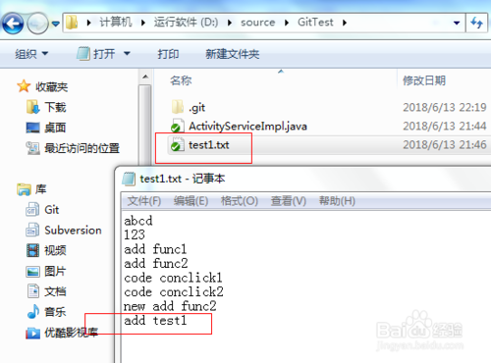The width and height of the screenshot is (491, 363).
Task: Click the navigation pane scroll up arrow
Action: click(x=145, y=77)
